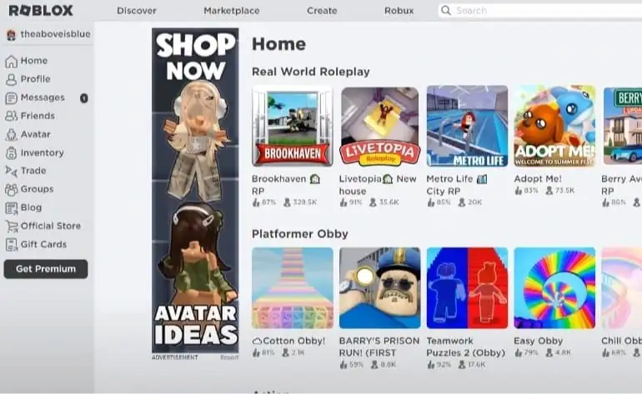Screen dimensions: 642x394
Task: Click the Gift Cards icon
Action: point(11,245)
